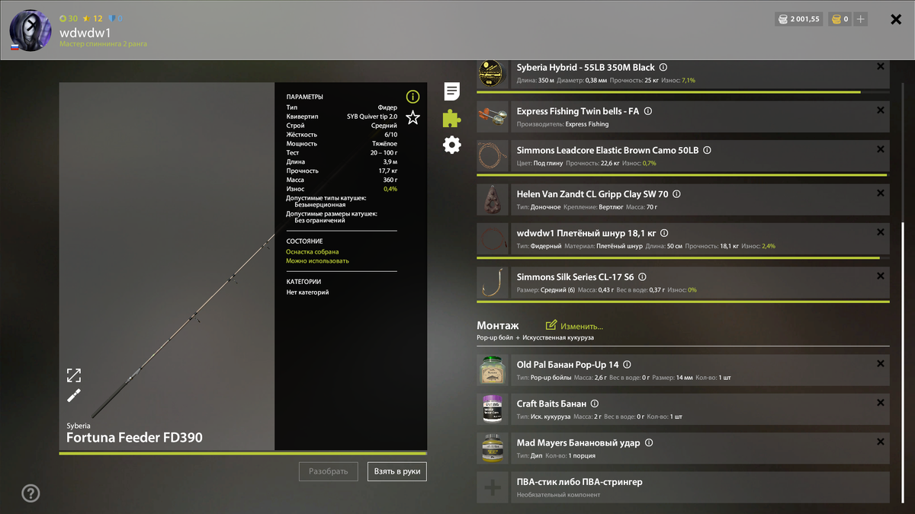This screenshot has height=514, width=915.
Task: Add gold with the plus button
Action: [x=861, y=19]
